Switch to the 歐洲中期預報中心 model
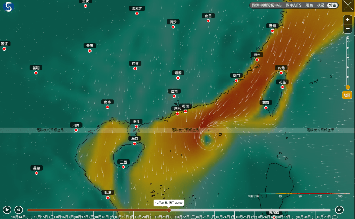The width and height of the screenshot is (355, 219). [267, 6]
